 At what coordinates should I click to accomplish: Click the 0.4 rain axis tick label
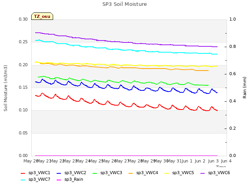(x=232, y=101)
